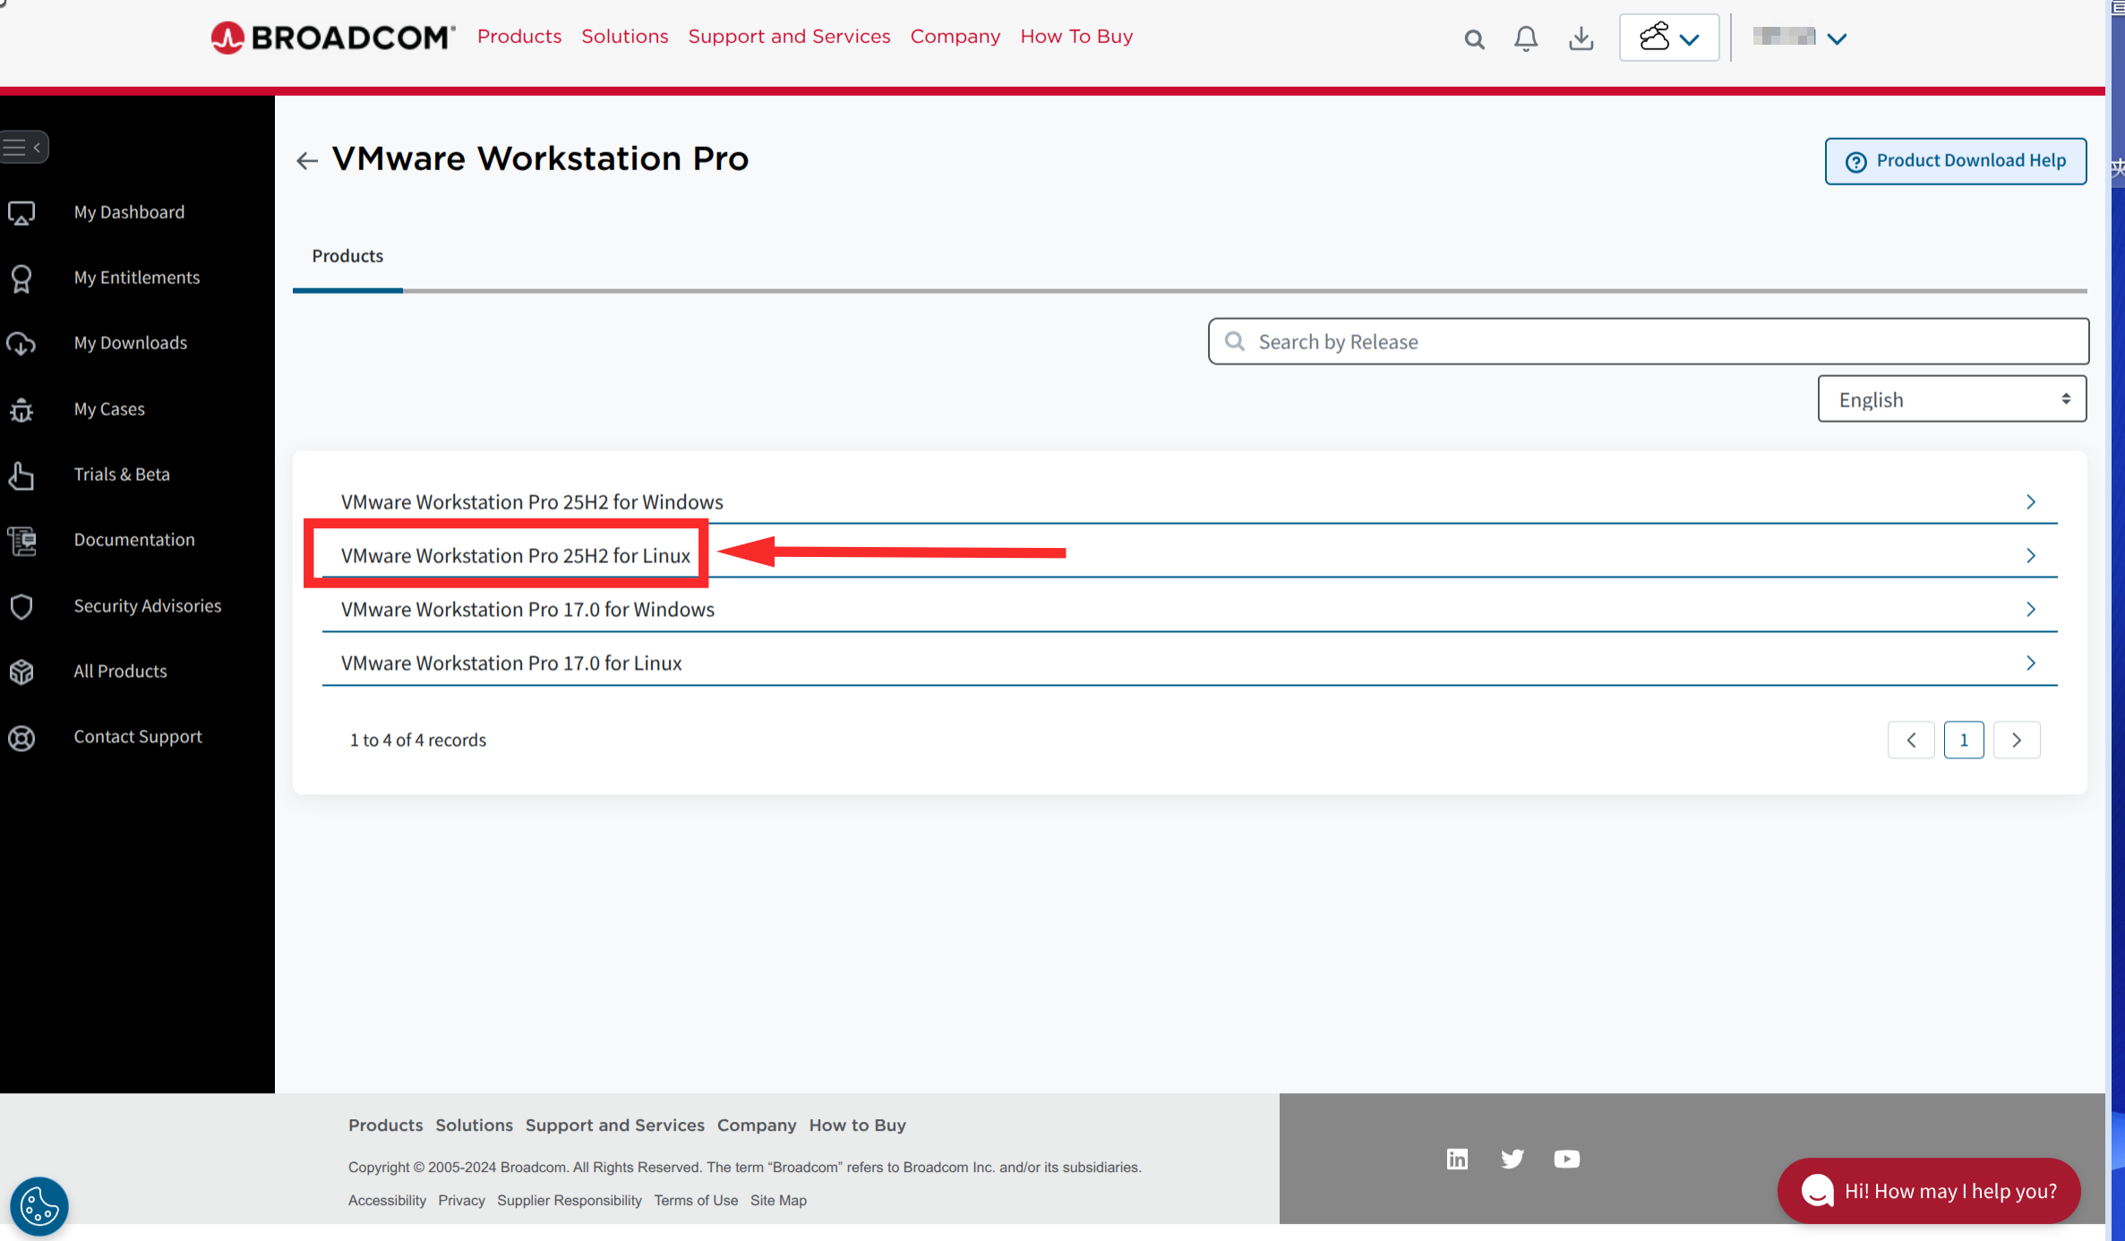Go to previous page of records
2125x1241 pixels.
1911,740
